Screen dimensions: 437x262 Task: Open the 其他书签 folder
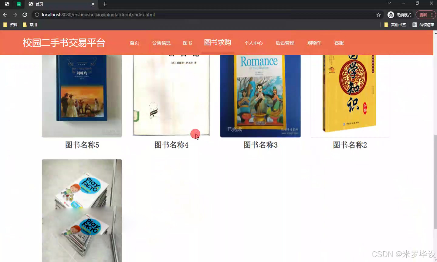(395, 25)
